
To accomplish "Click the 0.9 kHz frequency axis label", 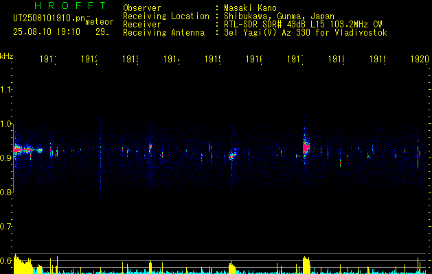I will point(6,158).
